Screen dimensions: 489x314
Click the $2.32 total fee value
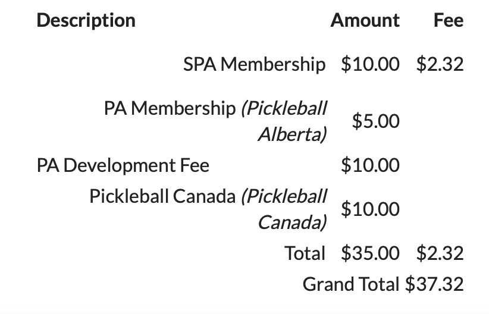tap(440, 253)
